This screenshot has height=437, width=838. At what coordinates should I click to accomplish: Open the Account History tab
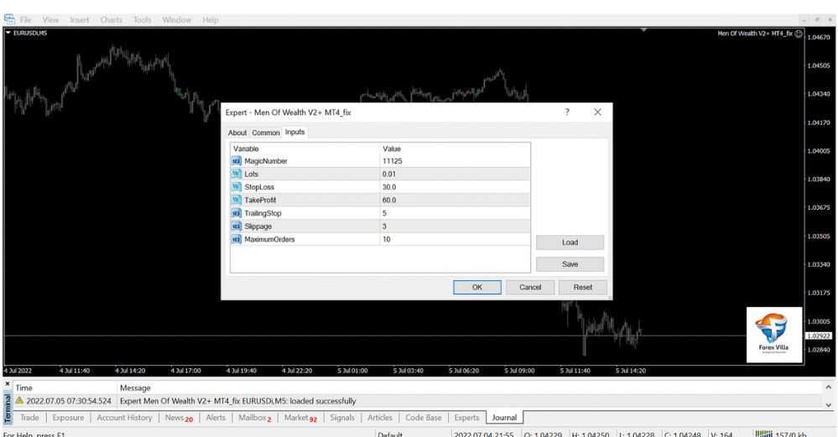124,418
